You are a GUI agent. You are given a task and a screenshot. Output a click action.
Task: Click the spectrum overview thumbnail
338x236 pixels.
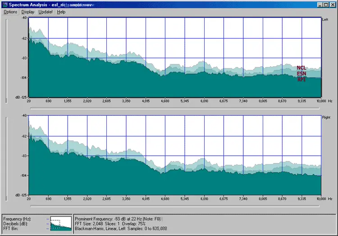61,224
